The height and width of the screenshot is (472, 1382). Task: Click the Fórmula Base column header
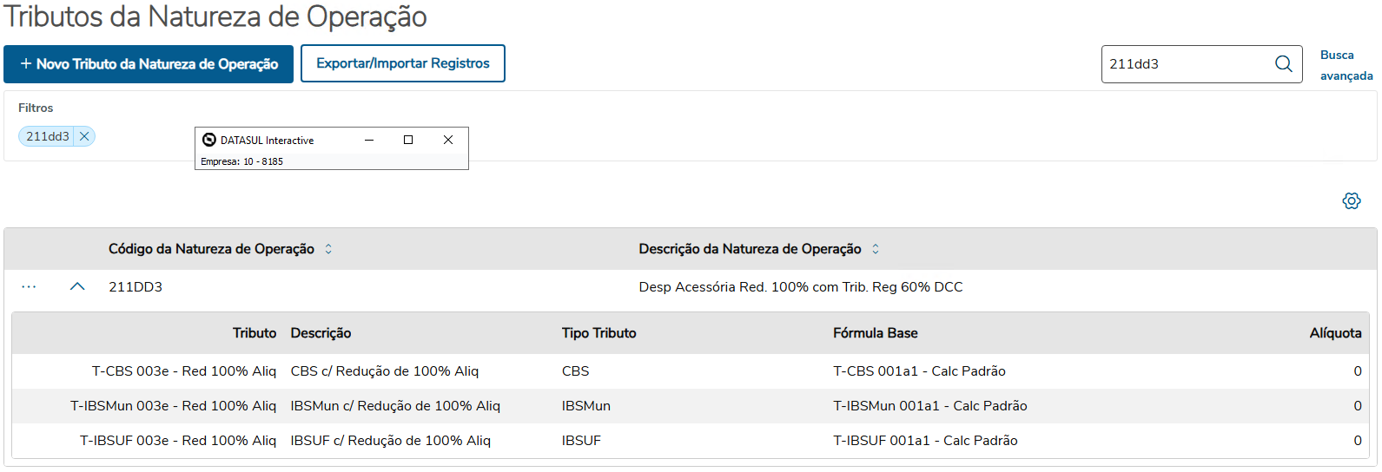tap(875, 333)
